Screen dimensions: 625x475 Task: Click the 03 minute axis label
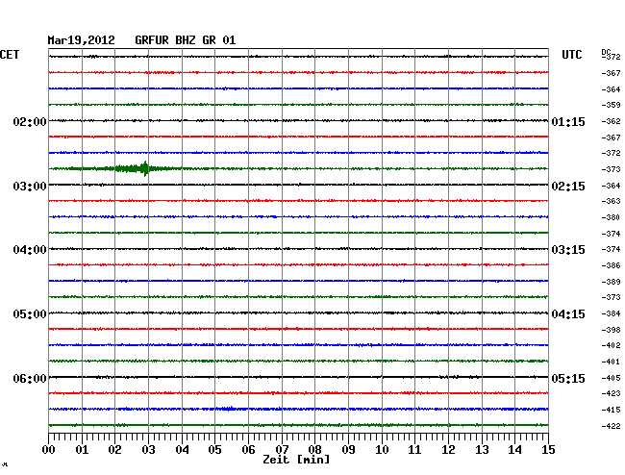(x=148, y=450)
